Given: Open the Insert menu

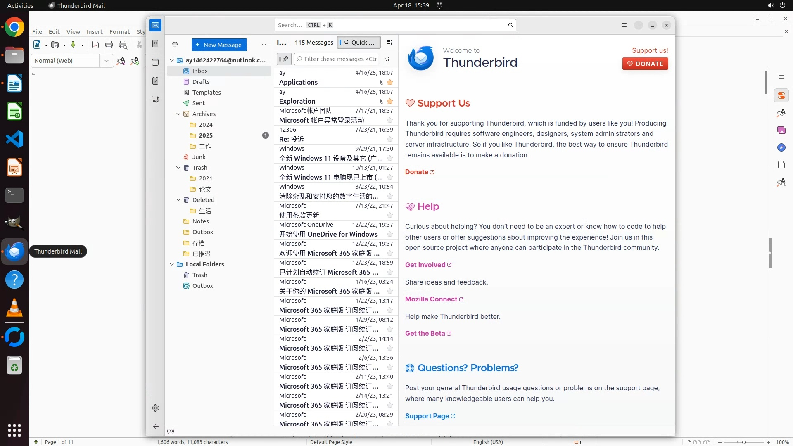Looking at the screenshot, I should (x=95, y=32).
